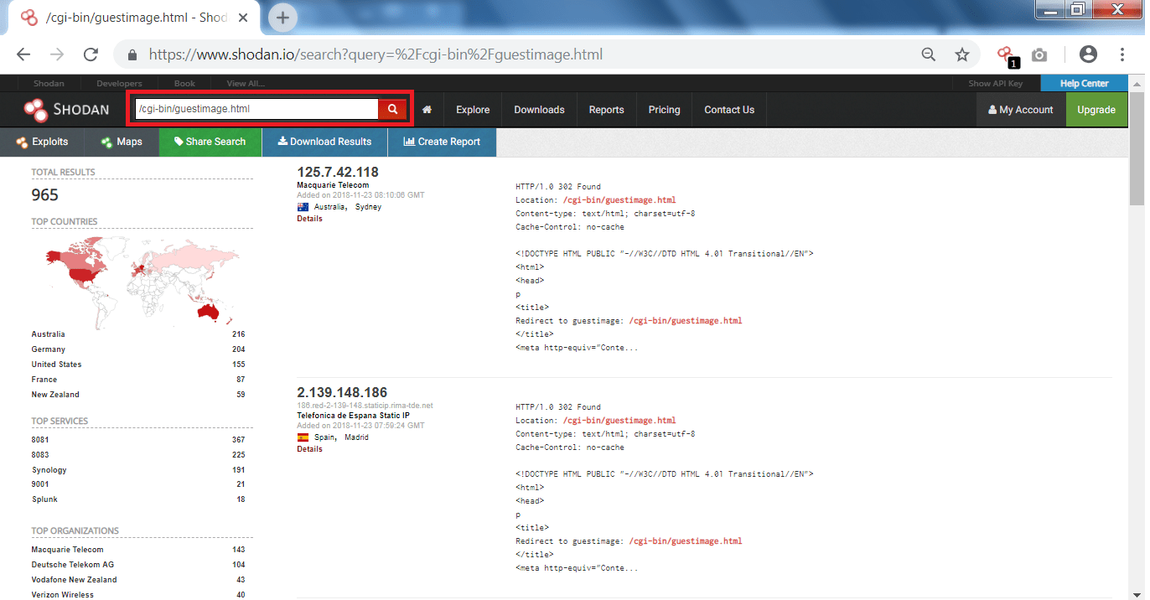The height and width of the screenshot is (600, 1150).
Task: Click the Shodan logo in header
Action: coord(66,110)
